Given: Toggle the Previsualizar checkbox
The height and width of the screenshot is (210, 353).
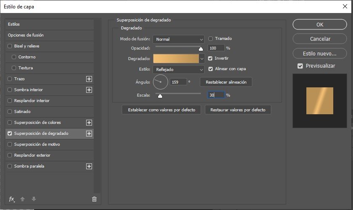Looking at the screenshot, I should (x=300, y=66).
